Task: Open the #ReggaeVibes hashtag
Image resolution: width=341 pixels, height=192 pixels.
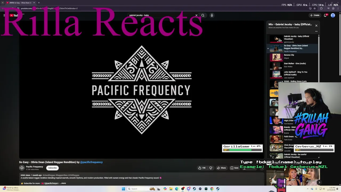Action: pyautogui.click(x=62, y=175)
